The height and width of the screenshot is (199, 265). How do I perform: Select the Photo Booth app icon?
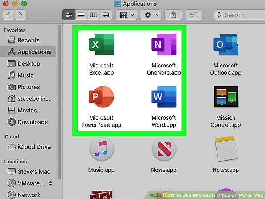(x=102, y=194)
